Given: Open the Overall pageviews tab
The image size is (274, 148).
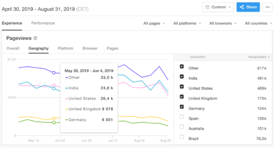Looking at the screenshot, I should click(x=13, y=48).
